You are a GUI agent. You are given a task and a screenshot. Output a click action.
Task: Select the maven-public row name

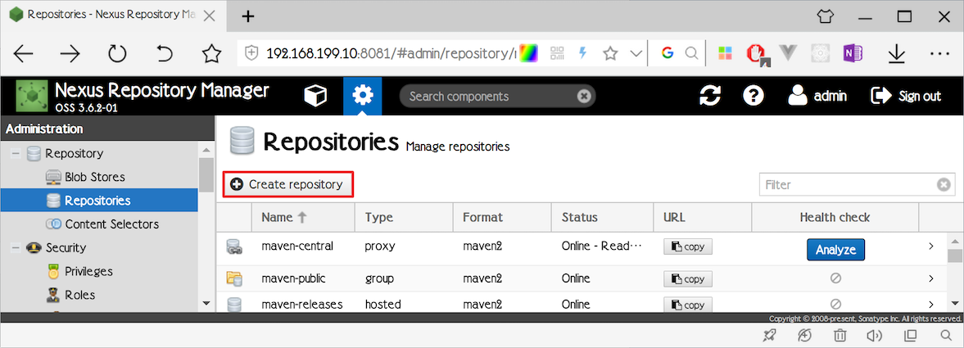tap(293, 278)
